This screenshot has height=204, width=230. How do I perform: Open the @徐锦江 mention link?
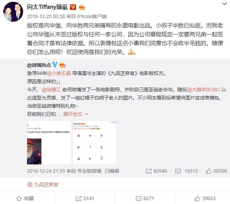click(x=51, y=90)
